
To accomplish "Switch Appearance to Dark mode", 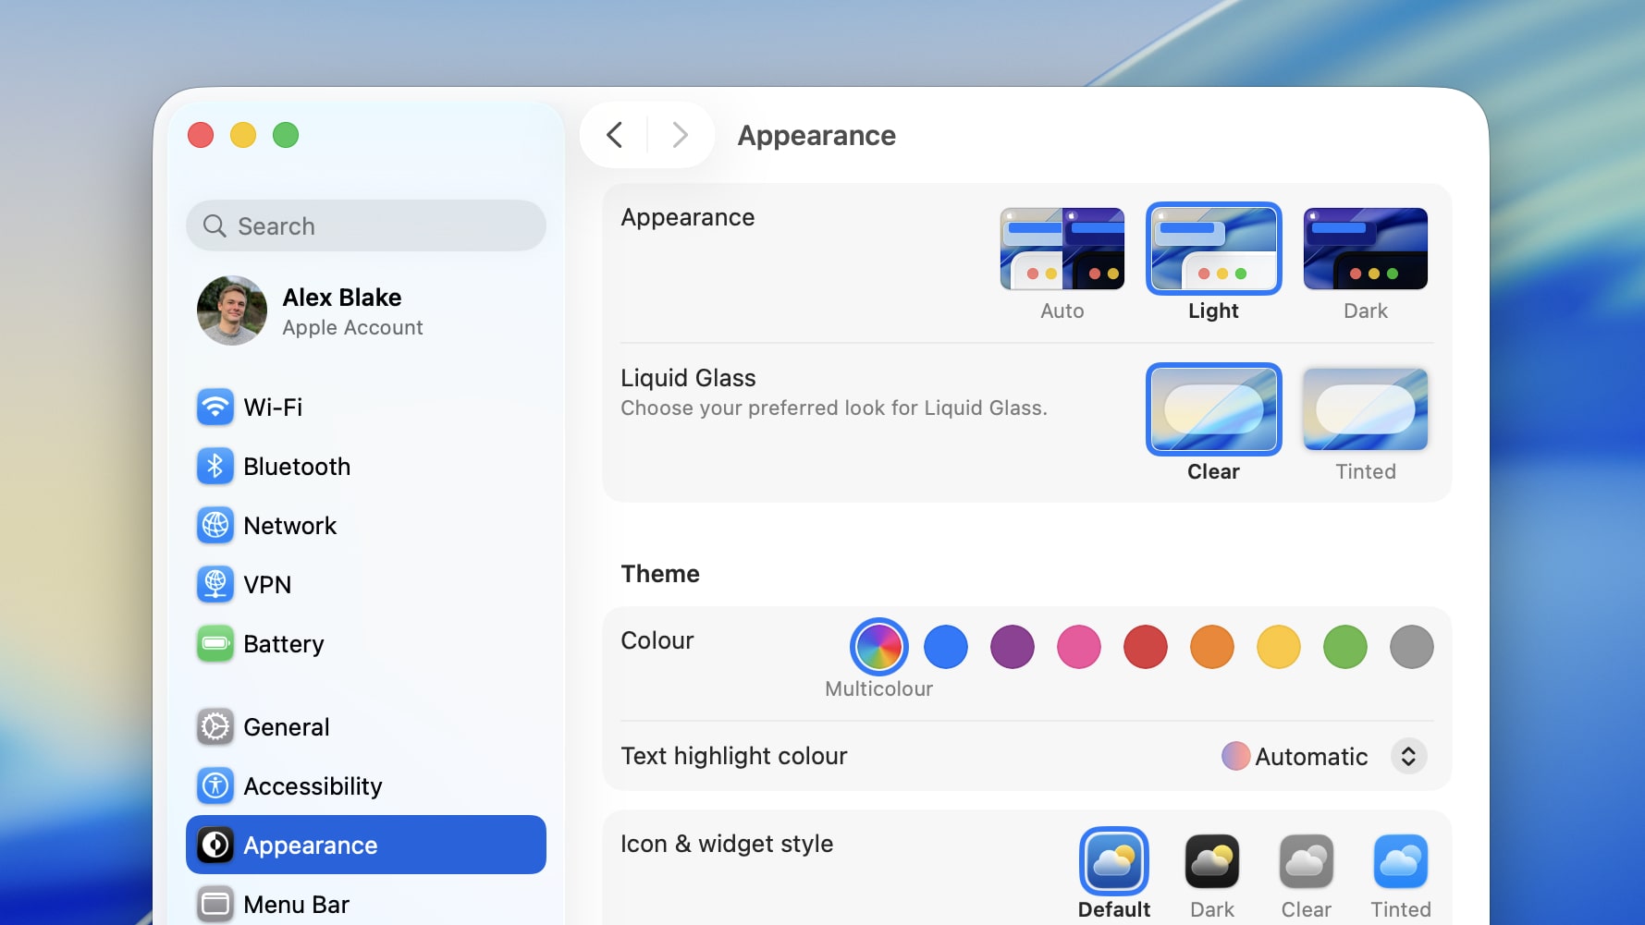I will [1365, 249].
